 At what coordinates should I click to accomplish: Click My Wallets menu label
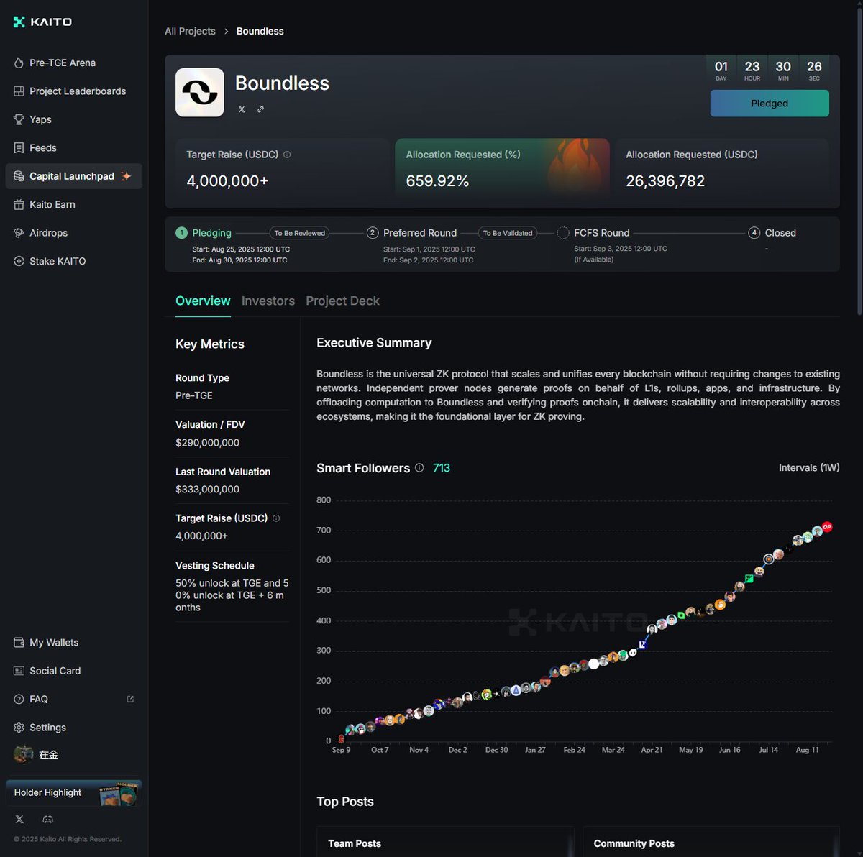[54, 642]
